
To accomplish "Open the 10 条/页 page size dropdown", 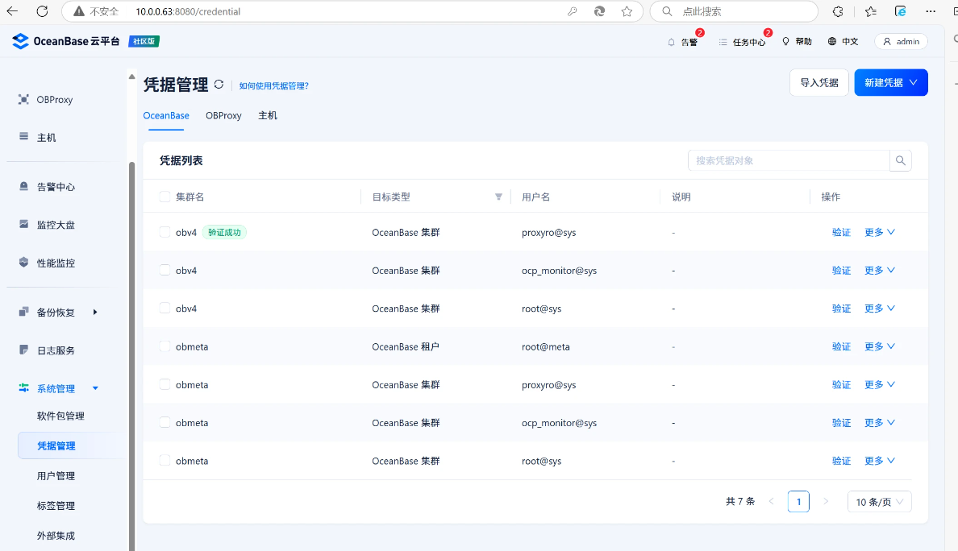I will point(879,502).
